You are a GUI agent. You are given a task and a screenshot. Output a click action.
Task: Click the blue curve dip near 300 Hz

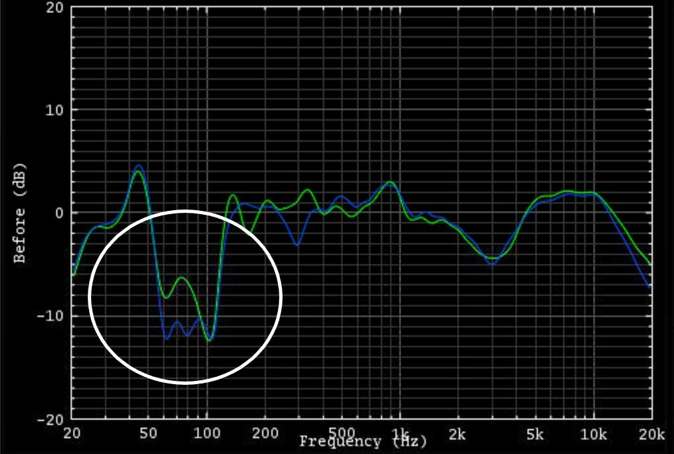296,244
